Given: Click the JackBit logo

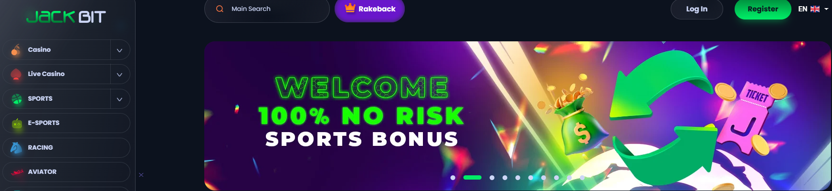Looking at the screenshot, I should click(66, 17).
